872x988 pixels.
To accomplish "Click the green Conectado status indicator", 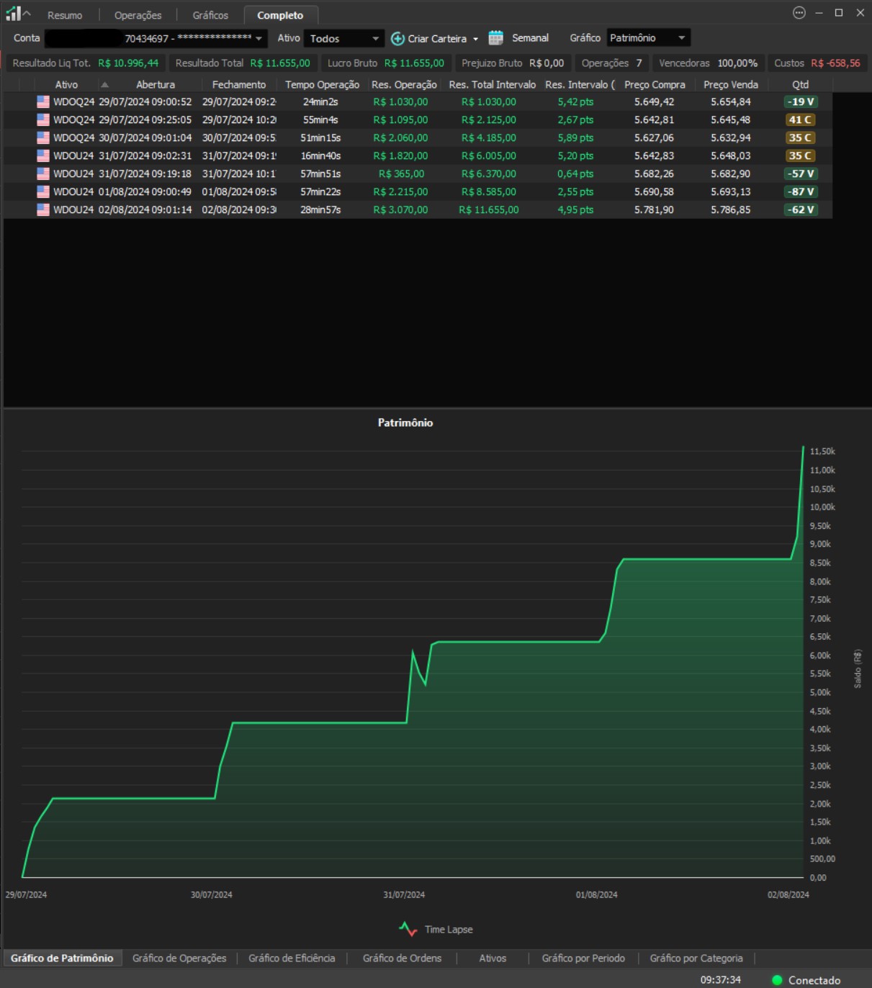I will 777,980.
